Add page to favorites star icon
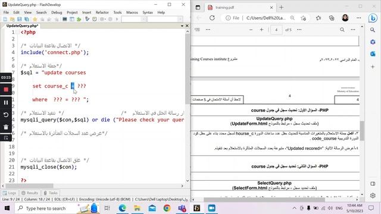The image size is (381, 214). (x=303, y=18)
